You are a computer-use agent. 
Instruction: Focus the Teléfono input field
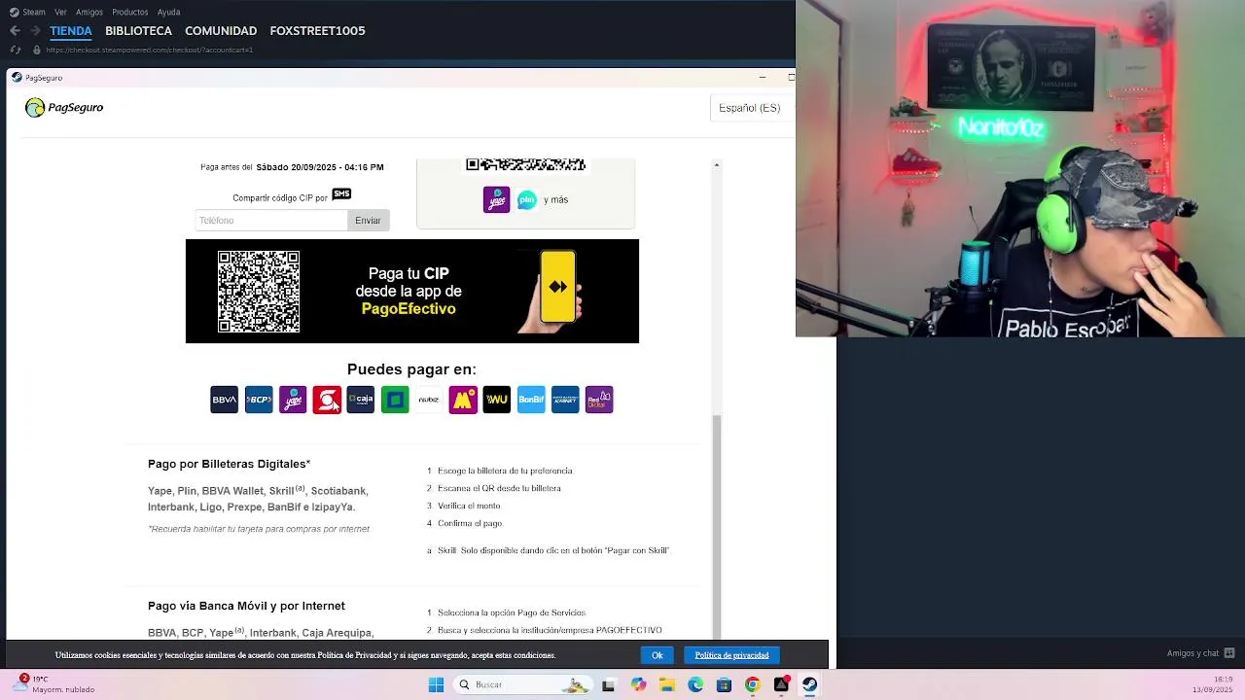[x=271, y=221]
